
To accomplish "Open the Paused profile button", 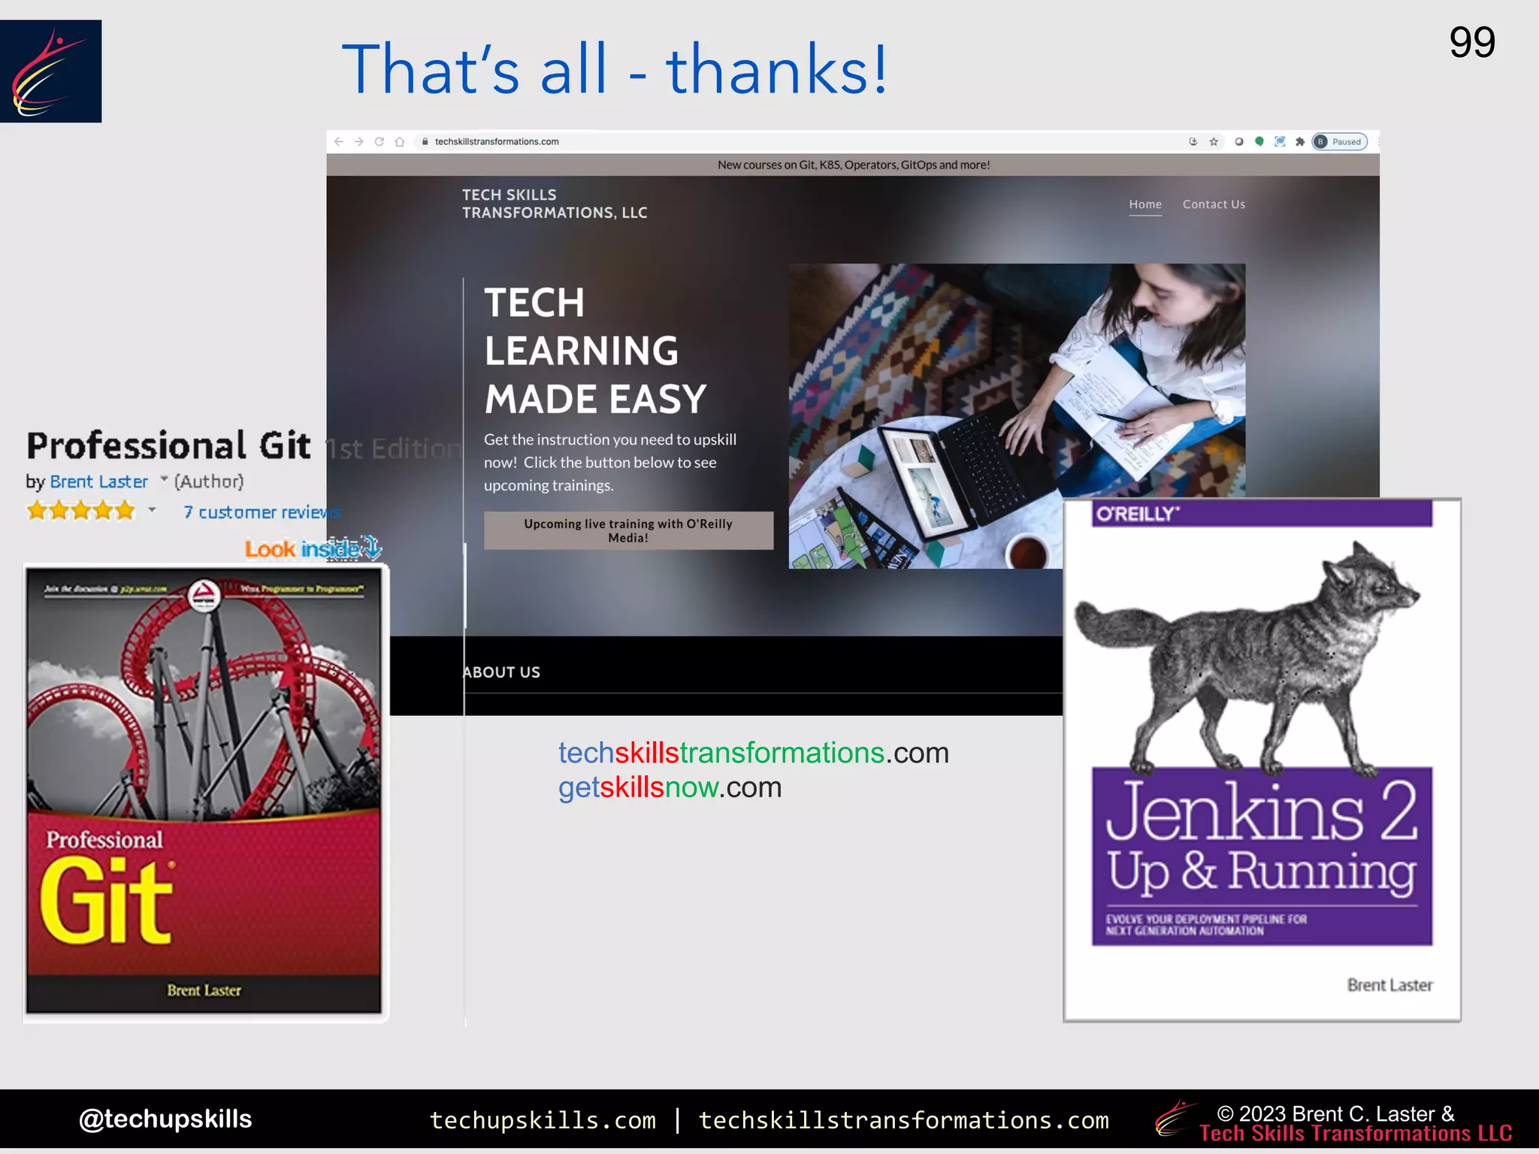I will pyautogui.click(x=1340, y=141).
